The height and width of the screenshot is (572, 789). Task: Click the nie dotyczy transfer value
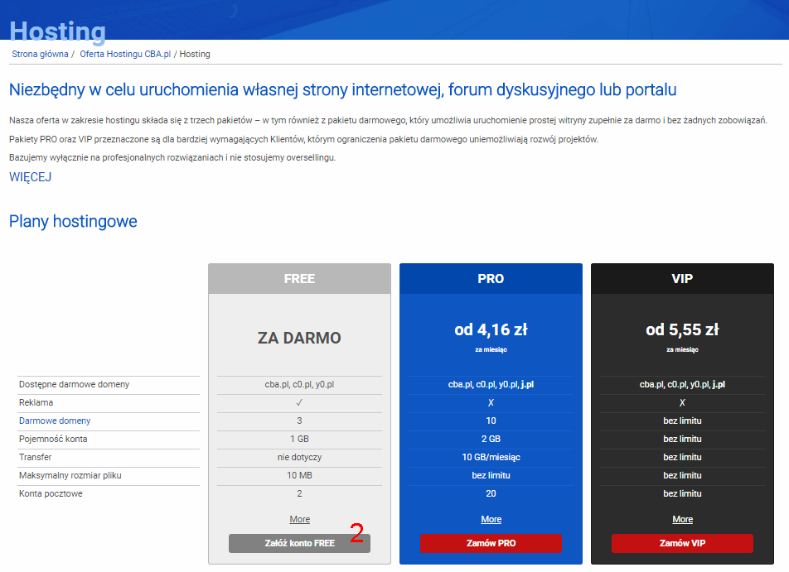tap(299, 457)
